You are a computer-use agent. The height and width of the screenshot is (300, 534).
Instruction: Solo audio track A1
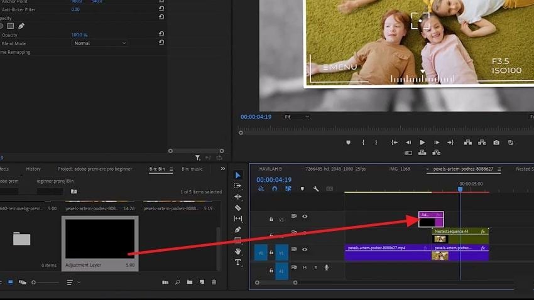pos(316,268)
